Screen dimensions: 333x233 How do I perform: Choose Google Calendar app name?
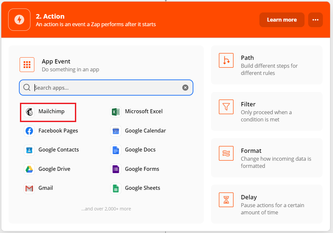[x=146, y=131]
